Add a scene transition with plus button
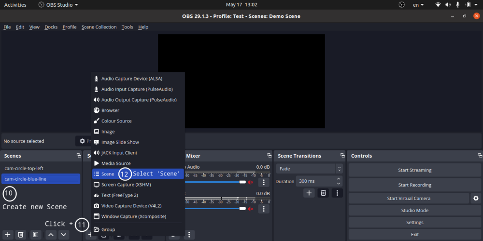483x241 pixels. click(x=309, y=193)
